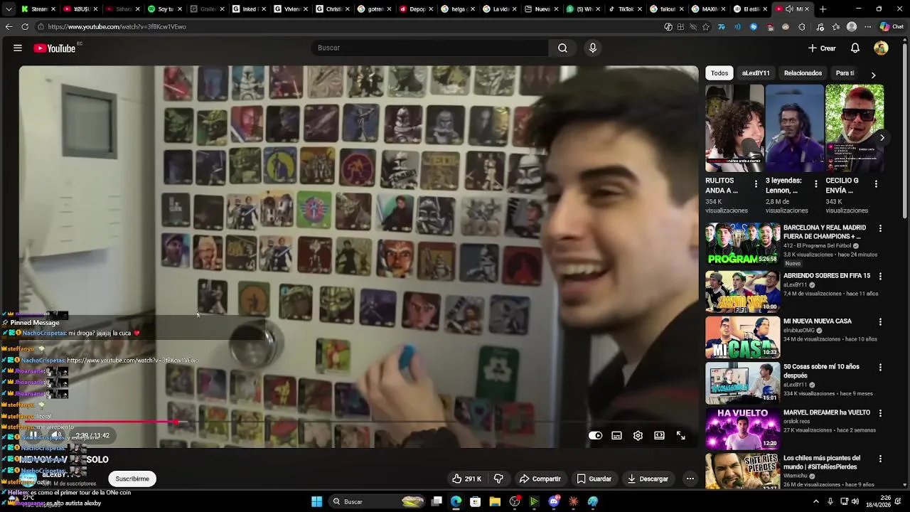
Task: Select the aLexBY11 filter chip
Action: [756, 73]
